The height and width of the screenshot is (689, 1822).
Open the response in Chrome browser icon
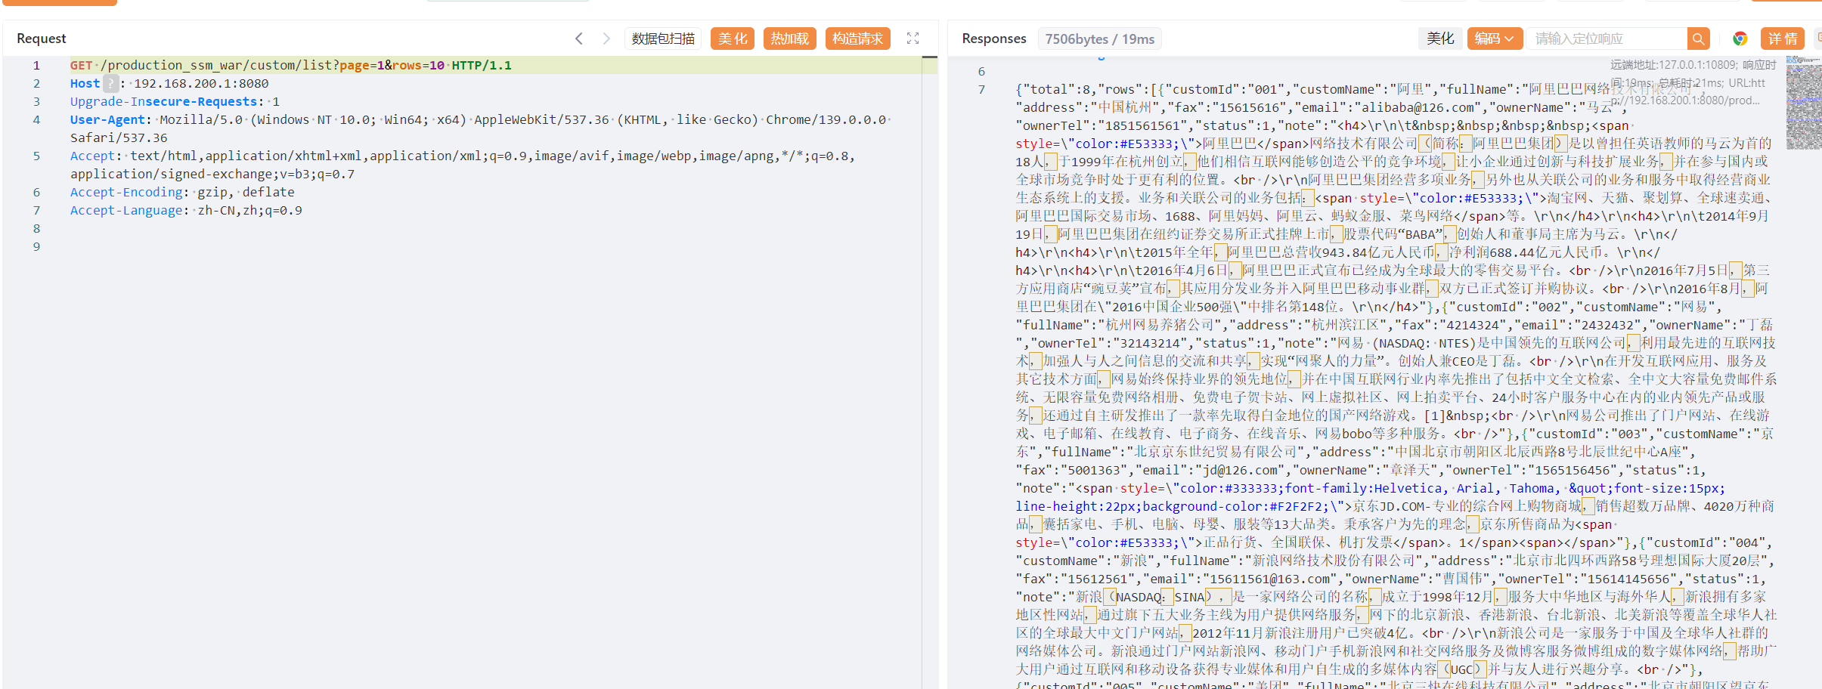tap(1740, 39)
